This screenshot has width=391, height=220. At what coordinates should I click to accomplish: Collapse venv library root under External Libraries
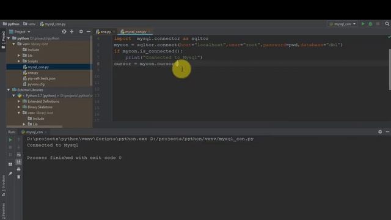click(x=19, y=112)
